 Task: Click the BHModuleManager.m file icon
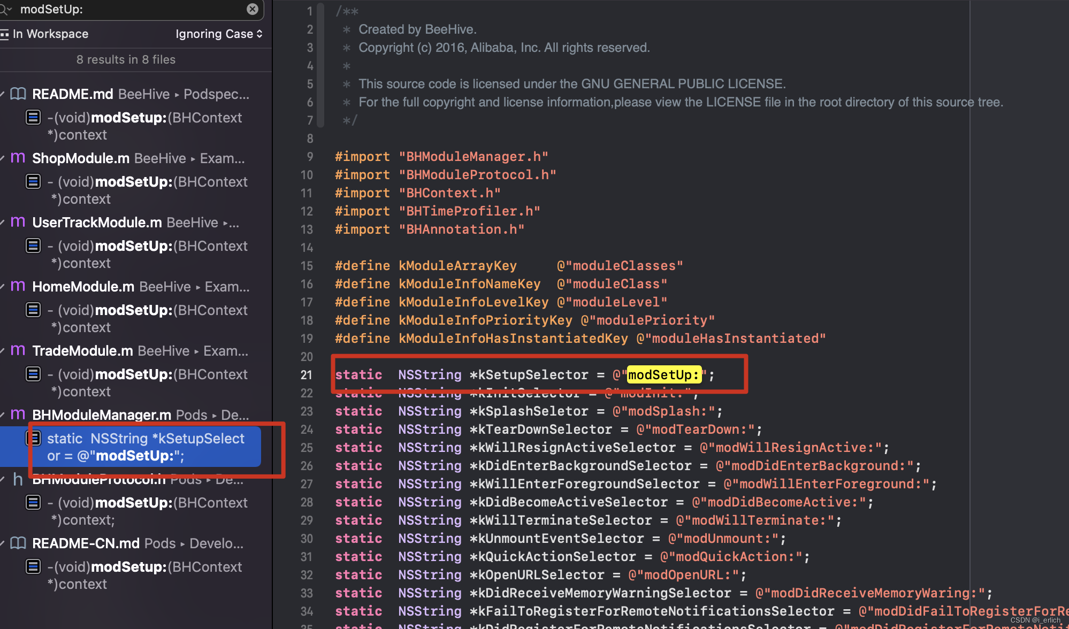[18, 415]
